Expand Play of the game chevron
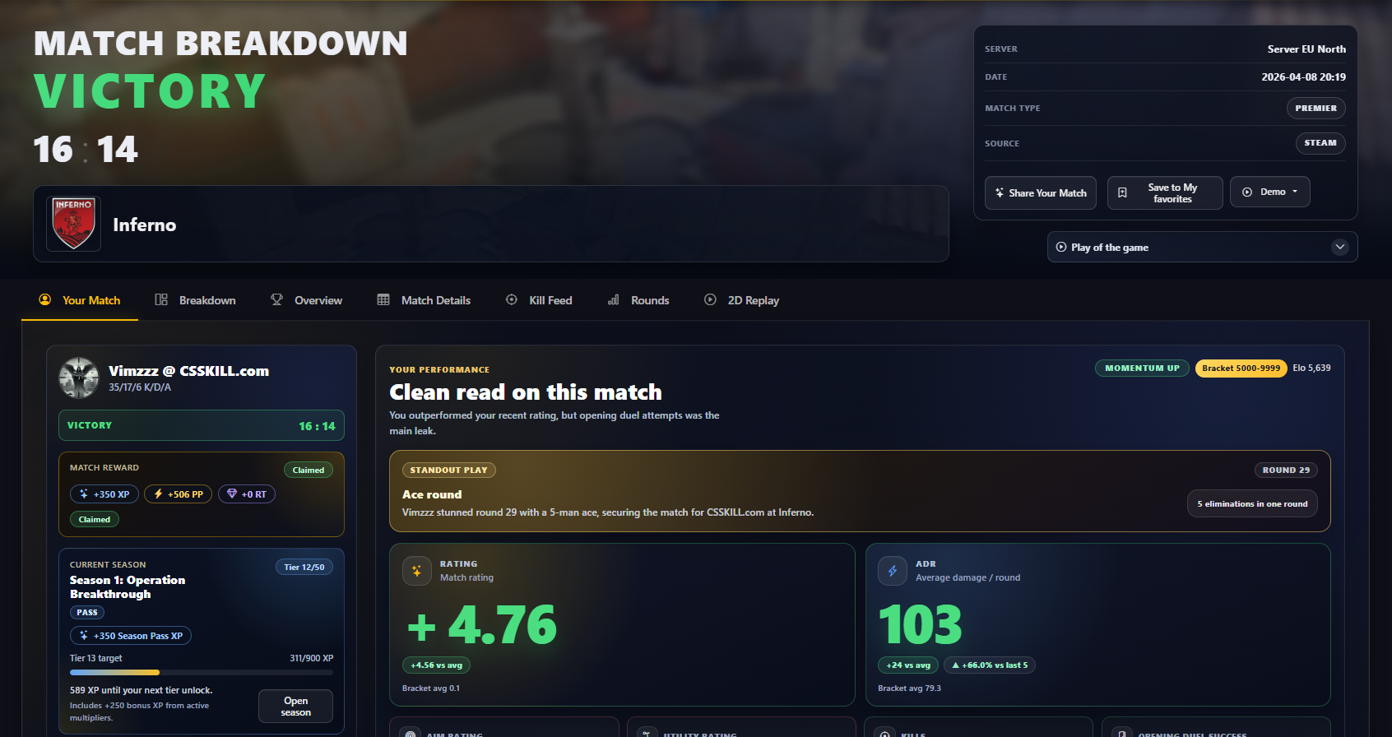This screenshot has height=737, width=1392. pos(1340,247)
